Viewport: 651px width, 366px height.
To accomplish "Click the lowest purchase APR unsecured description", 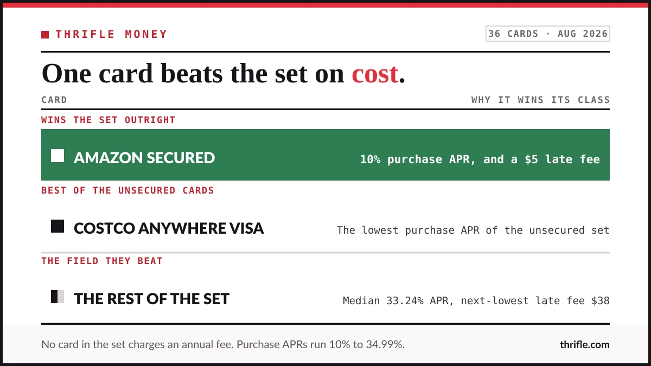I will (473, 230).
